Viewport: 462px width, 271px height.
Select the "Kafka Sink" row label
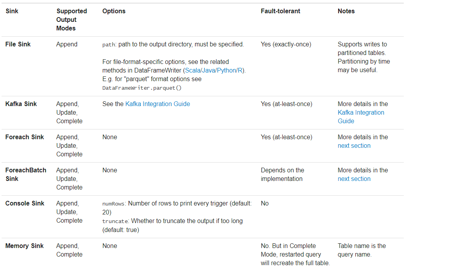click(21, 104)
